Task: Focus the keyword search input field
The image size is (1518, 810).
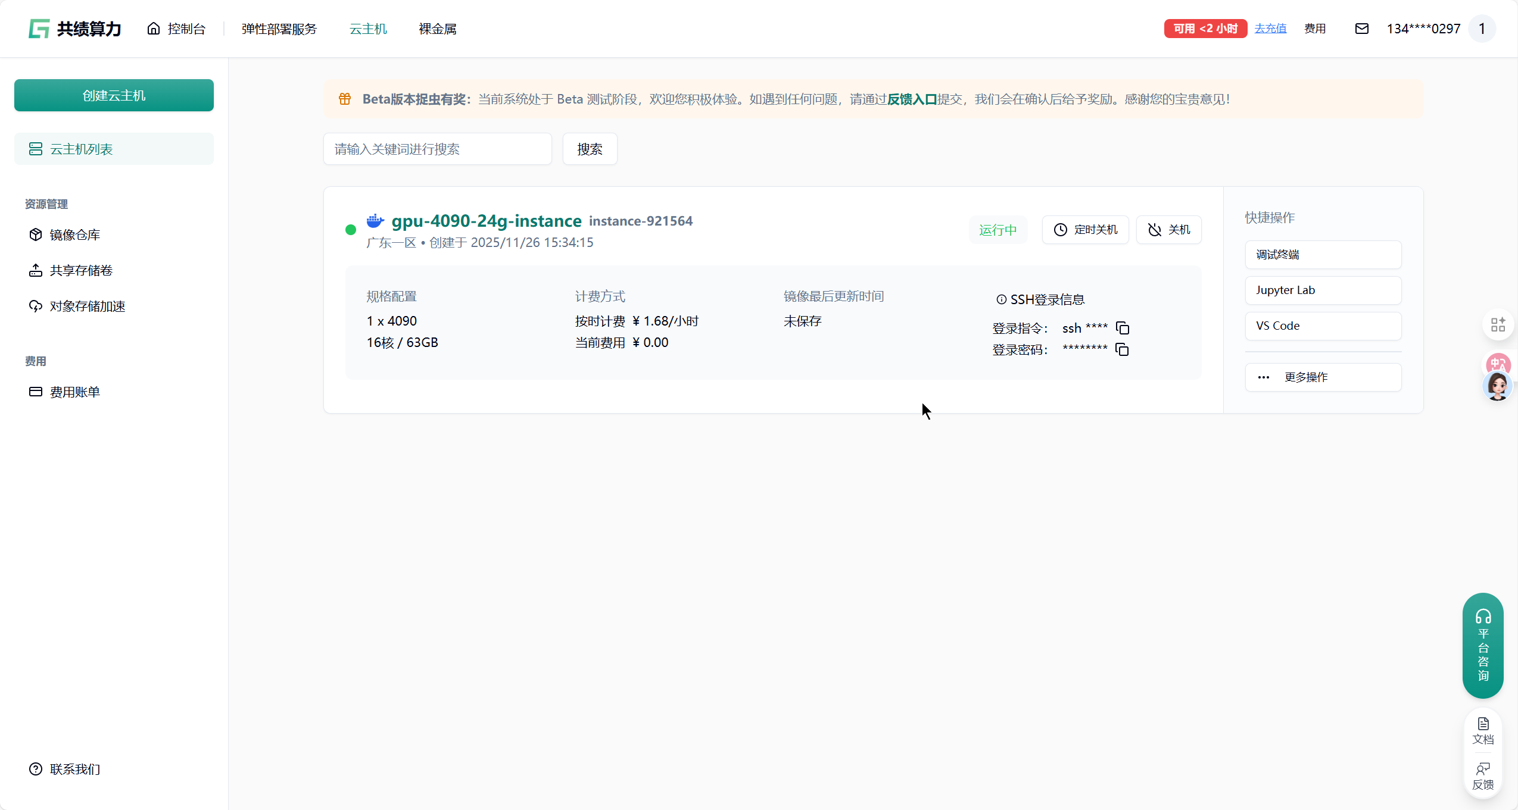Action: coord(437,149)
